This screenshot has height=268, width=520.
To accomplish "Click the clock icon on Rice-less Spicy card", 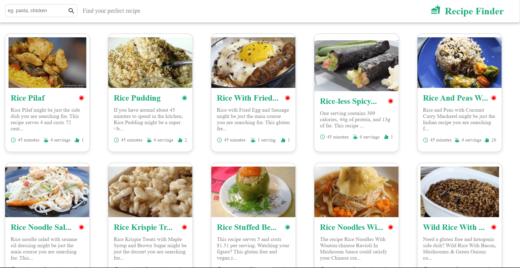I will tap(323, 137).
